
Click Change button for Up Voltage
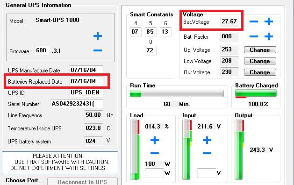pyautogui.click(x=260, y=50)
